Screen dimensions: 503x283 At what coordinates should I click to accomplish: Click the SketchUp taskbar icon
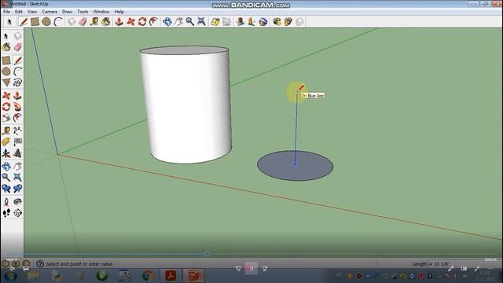coord(193,276)
